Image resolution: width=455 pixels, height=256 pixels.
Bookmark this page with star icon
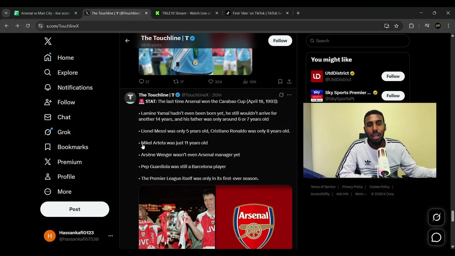pyautogui.click(x=396, y=26)
